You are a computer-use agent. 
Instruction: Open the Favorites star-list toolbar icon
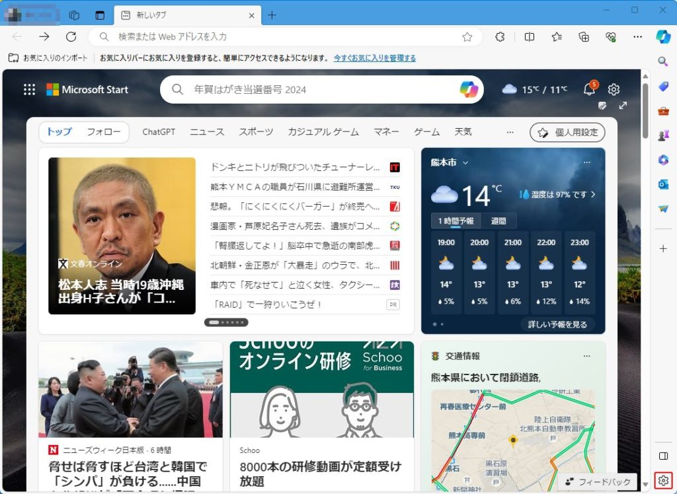(557, 37)
